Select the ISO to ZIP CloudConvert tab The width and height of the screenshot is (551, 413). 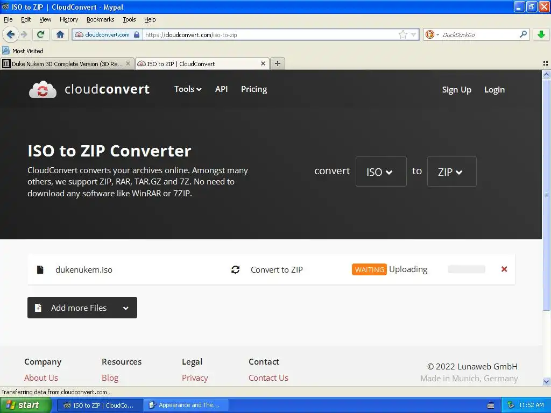point(202,63)
